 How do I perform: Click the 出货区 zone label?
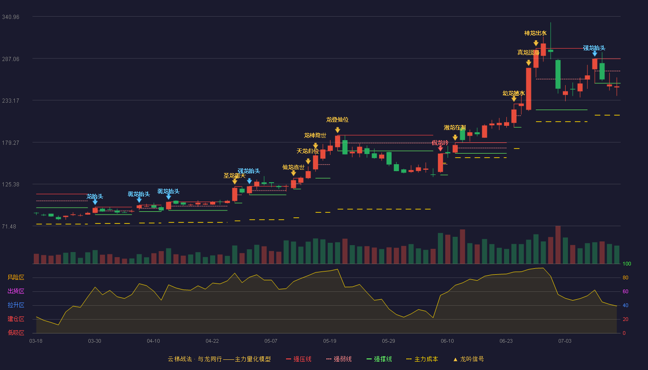pos(16,291)
